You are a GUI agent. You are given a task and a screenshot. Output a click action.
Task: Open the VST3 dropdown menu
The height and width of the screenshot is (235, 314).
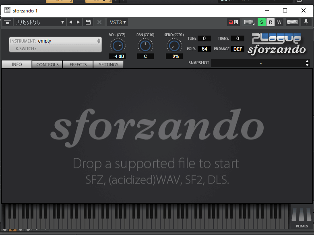(118, 22)
